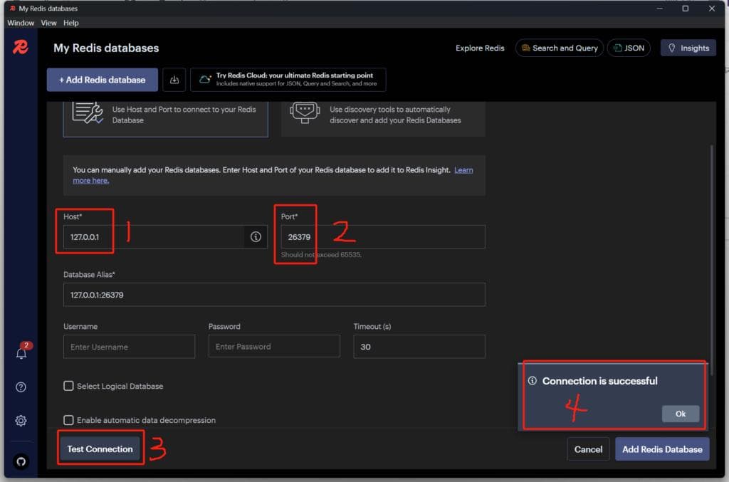Open the settings gear in sidebar
The height and width of the screenshot is (482, 729).
[21, 421]
